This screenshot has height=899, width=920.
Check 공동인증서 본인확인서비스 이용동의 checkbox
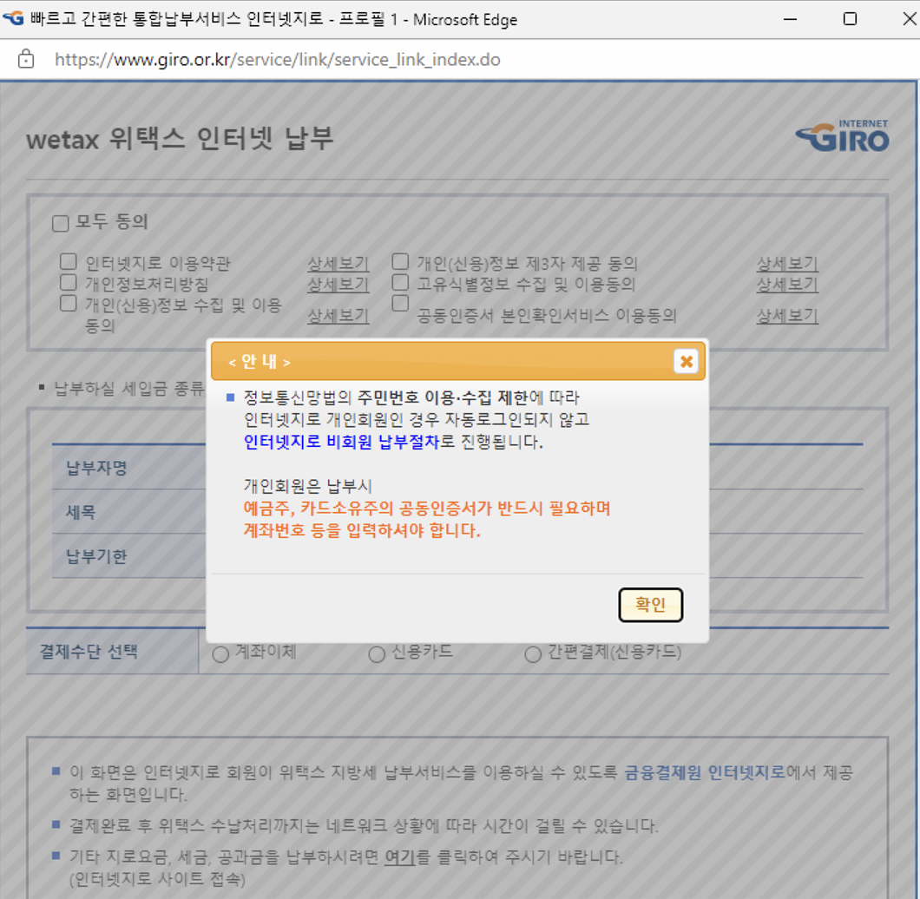[400, 304]
